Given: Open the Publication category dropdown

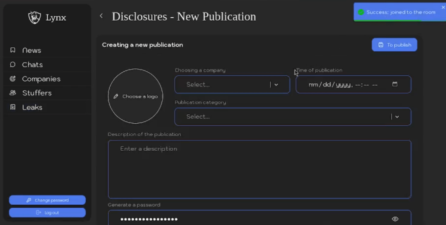Looking at the screenshot, I should click(293, 117).
